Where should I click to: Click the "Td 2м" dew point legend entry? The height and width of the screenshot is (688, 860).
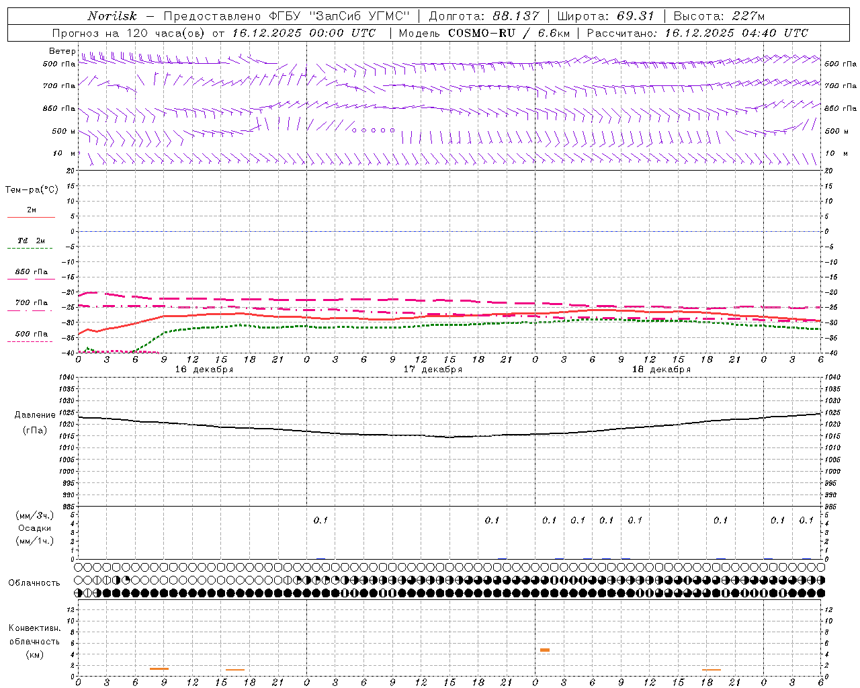click(31, 244)
